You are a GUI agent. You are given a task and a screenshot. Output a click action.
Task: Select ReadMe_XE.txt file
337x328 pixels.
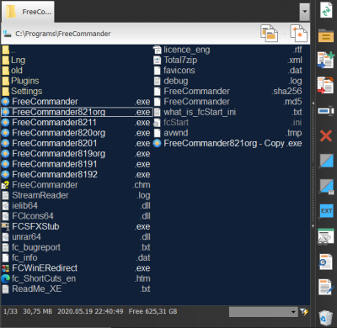77,289
